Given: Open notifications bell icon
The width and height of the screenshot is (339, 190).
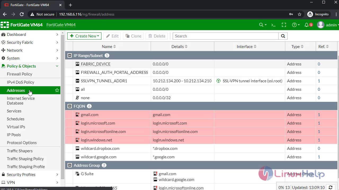Looking at the screenshot, I should click(x=307, y=25).
